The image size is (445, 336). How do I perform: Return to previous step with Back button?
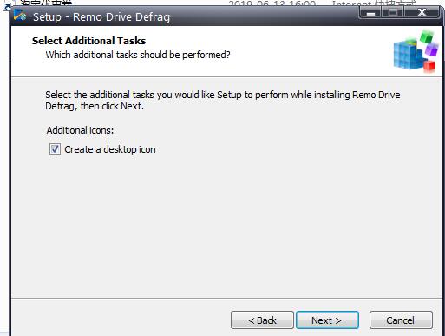click(x=262, y=320)
